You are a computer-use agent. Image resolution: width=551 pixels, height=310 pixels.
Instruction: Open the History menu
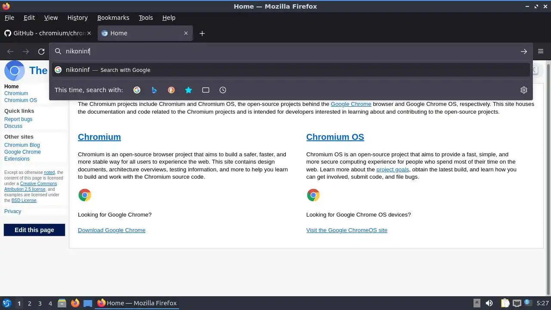click(x=77, y=18)
